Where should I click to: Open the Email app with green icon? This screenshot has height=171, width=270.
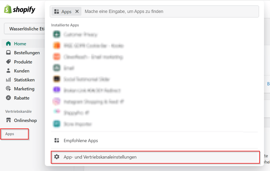pyautogui.click(x=69, y=68)
